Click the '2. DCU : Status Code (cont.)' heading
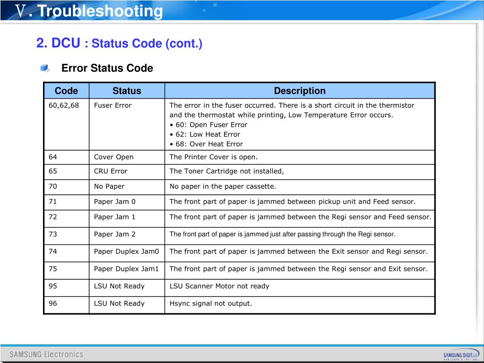484x363 pixels. click(119, 43)
